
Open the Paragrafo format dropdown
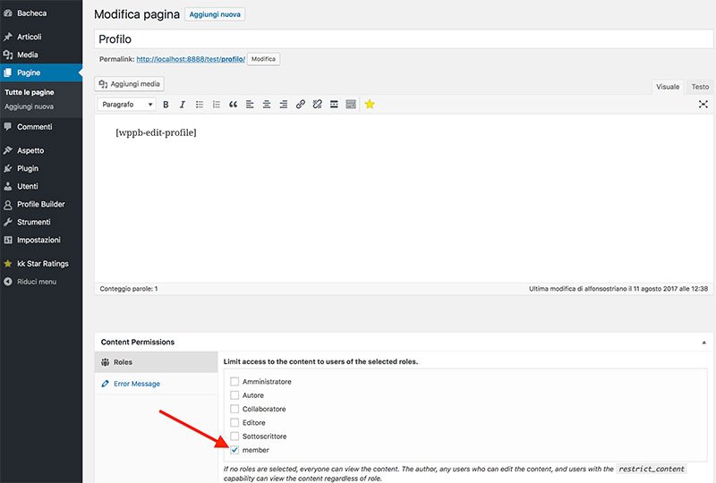[x=126, y=105]
